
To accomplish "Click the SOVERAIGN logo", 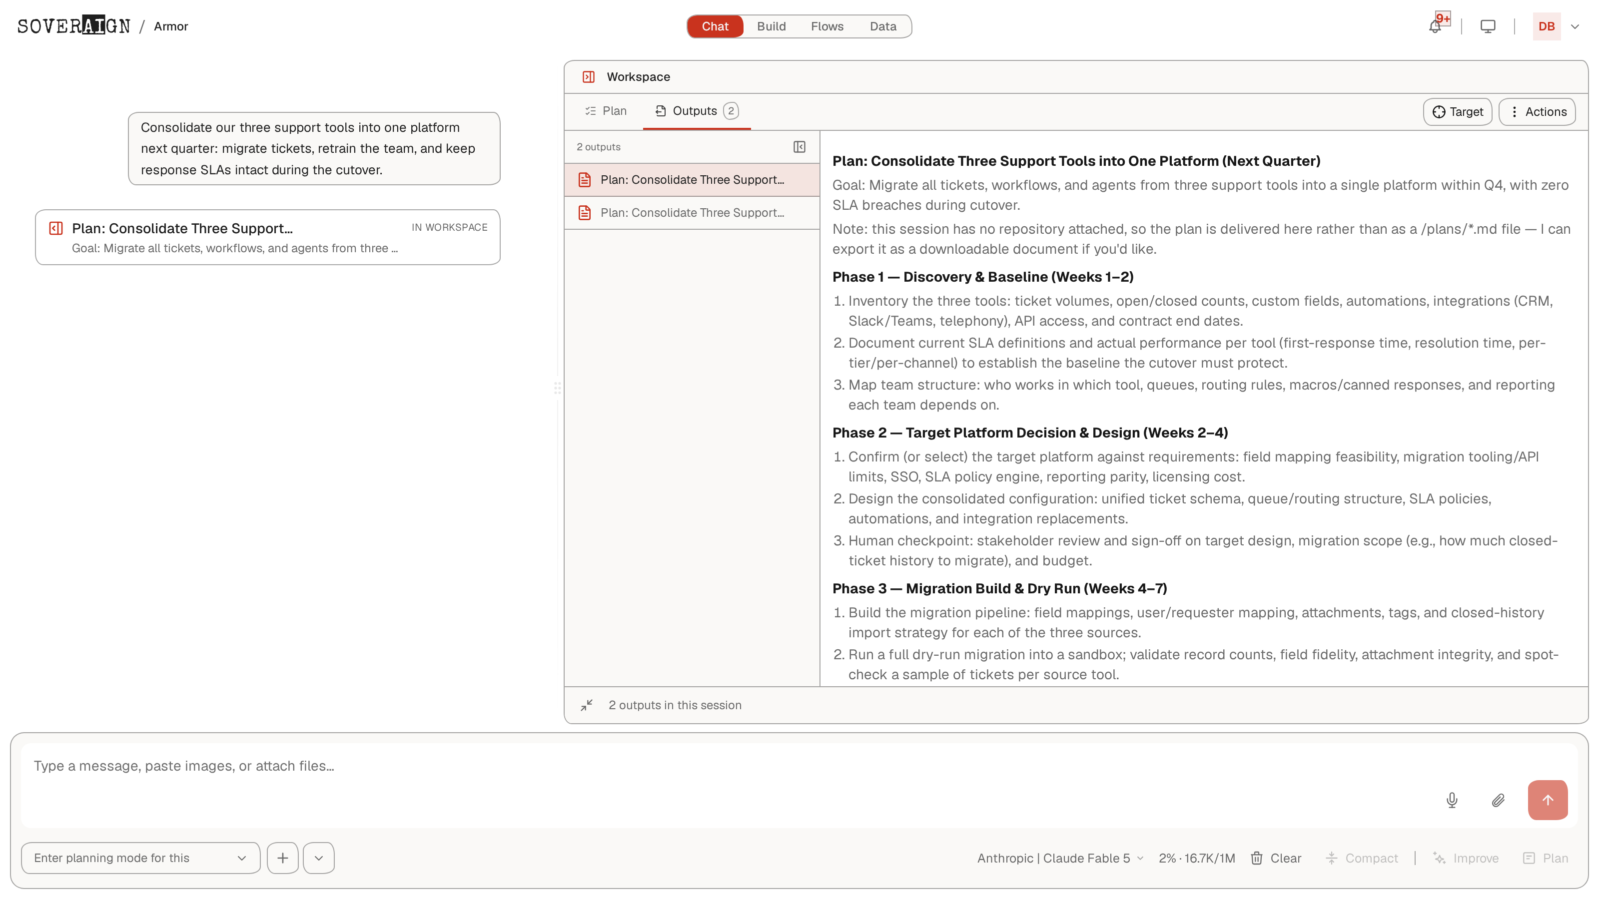I will [x=74, y=26].
